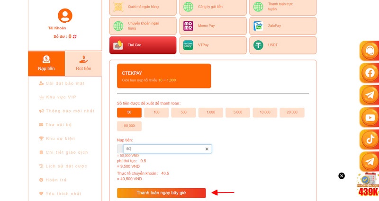
Task: Click the QR code bank icon
Action: pyautogui.click(x=118, y=7)
